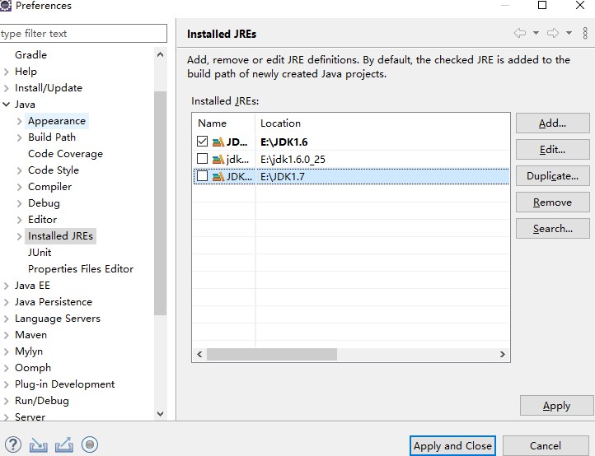Check the E:\JDK1.7 JRE checkbox

[202, 176]
